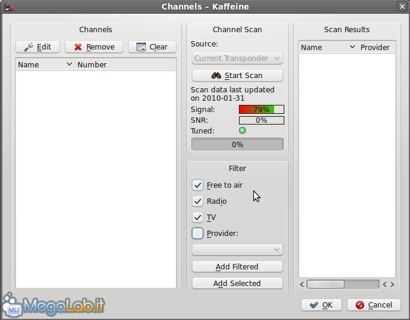Click the Kaffeine app icon in title bar
Screen dimensions: 410x320
pos(10,7)
